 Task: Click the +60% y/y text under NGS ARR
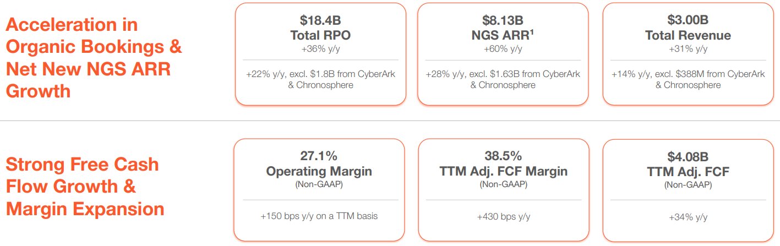[x=503, y=49]
